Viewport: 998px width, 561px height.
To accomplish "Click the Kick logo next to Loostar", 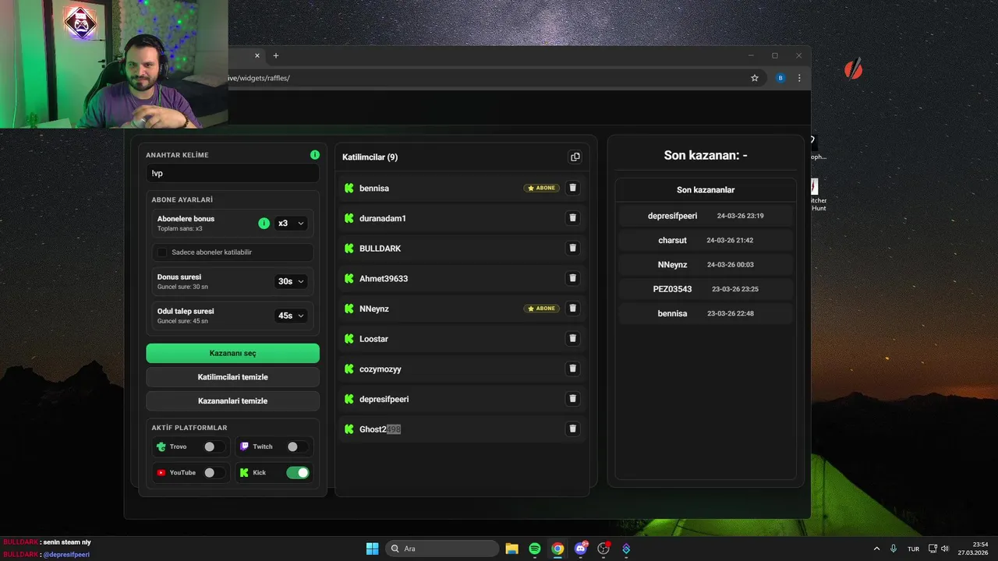I will tap(349, 339).
